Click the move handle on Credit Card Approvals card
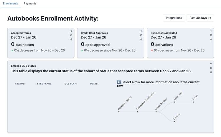The height and width of the screenshot is (137, 221). 141,31
